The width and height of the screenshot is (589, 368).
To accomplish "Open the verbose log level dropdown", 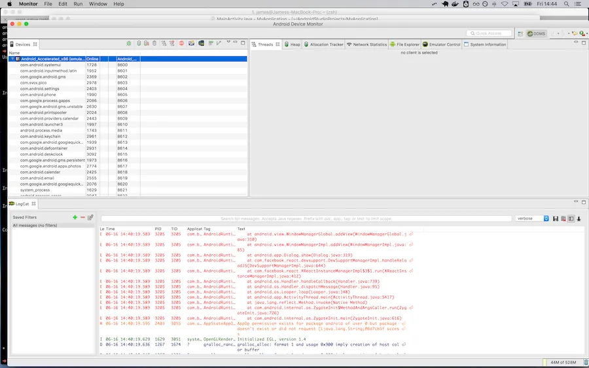I will pyautogui.click(x=532, y=218).
